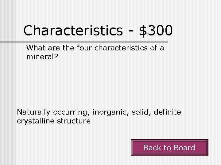Click the '$300' amount in the title
The height and width of the screenshot is (165, 221).
(156, 30)
